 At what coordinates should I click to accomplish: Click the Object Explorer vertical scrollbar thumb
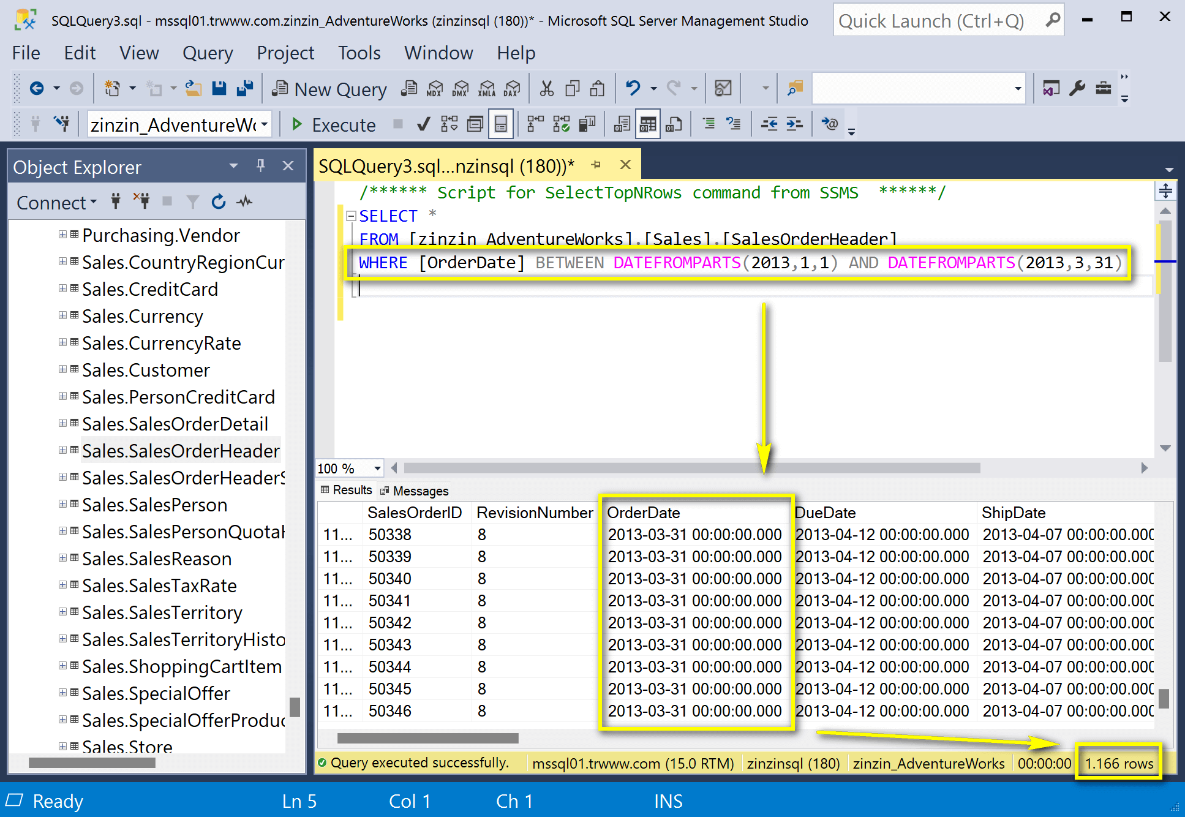tap(295, 707)
